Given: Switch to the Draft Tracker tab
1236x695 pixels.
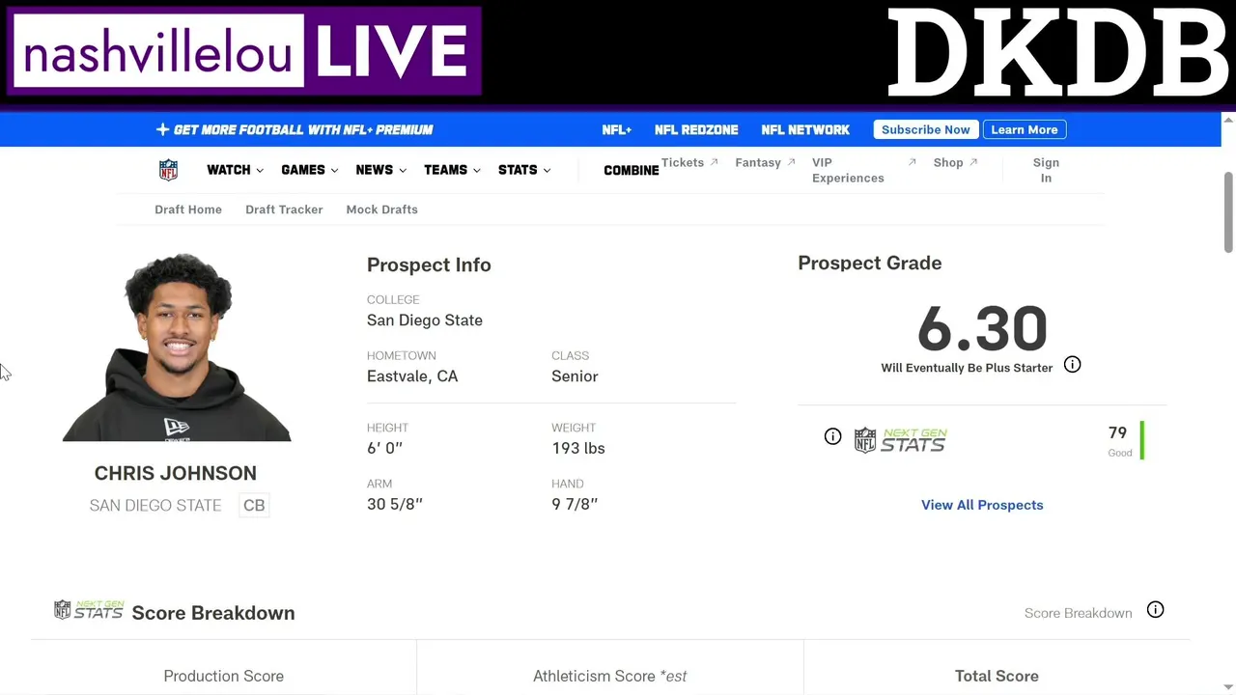Looking at the screenshot, I should click(284, 209).
